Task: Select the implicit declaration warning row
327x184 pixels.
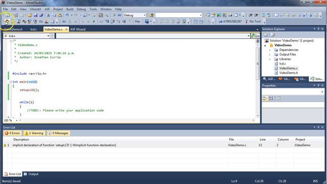Action: pyautogui.click(x=163, y=145)
